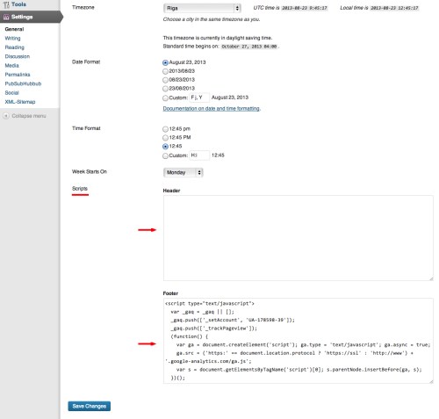
Task: Click the custom time format field
Action: [200, 155]
